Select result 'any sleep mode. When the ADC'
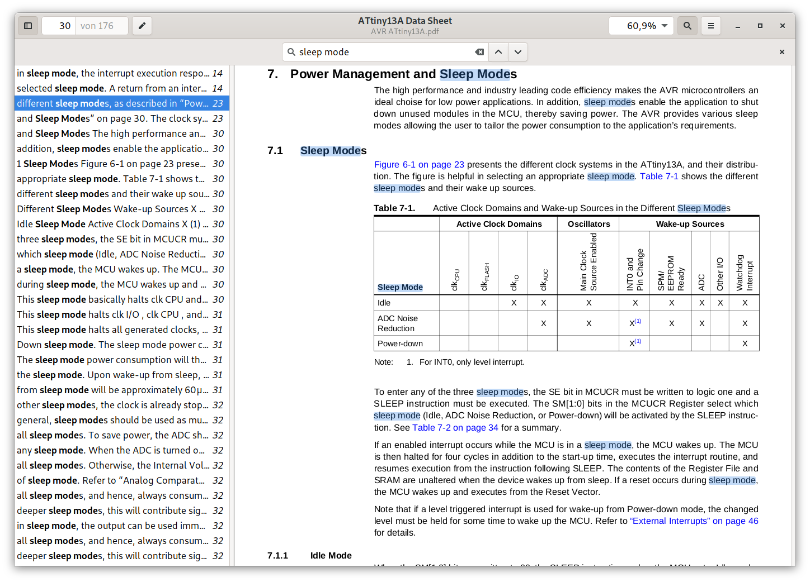Viewport: 810px width, 582px height. point(122,450)
